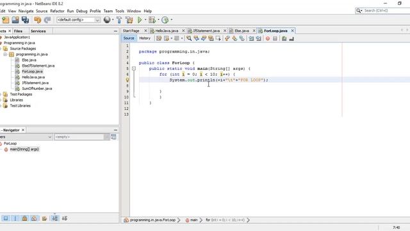
Task: Click the Previous Bookmark icon
Action: [x=227, y=38]
